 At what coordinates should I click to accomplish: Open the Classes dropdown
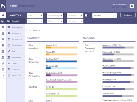pos(35,21)
